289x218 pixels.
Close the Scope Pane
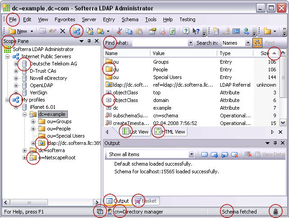click(97, 41)
